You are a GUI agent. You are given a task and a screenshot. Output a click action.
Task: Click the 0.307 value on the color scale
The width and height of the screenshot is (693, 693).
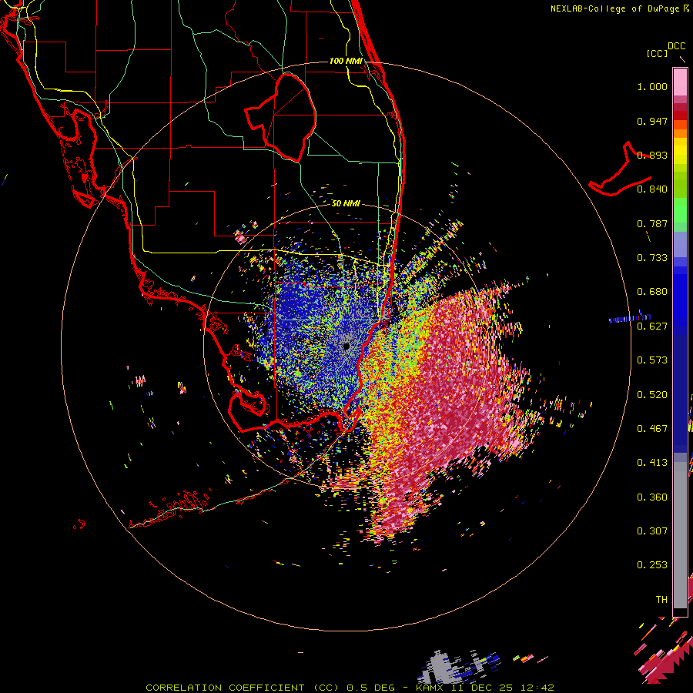click(x=652, y=531)
